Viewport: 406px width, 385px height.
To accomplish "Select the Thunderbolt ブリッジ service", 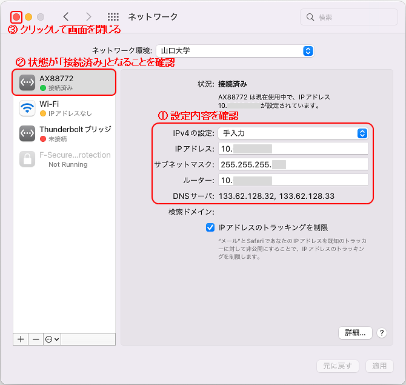I will pyautogui.click(x=64, y=133).
